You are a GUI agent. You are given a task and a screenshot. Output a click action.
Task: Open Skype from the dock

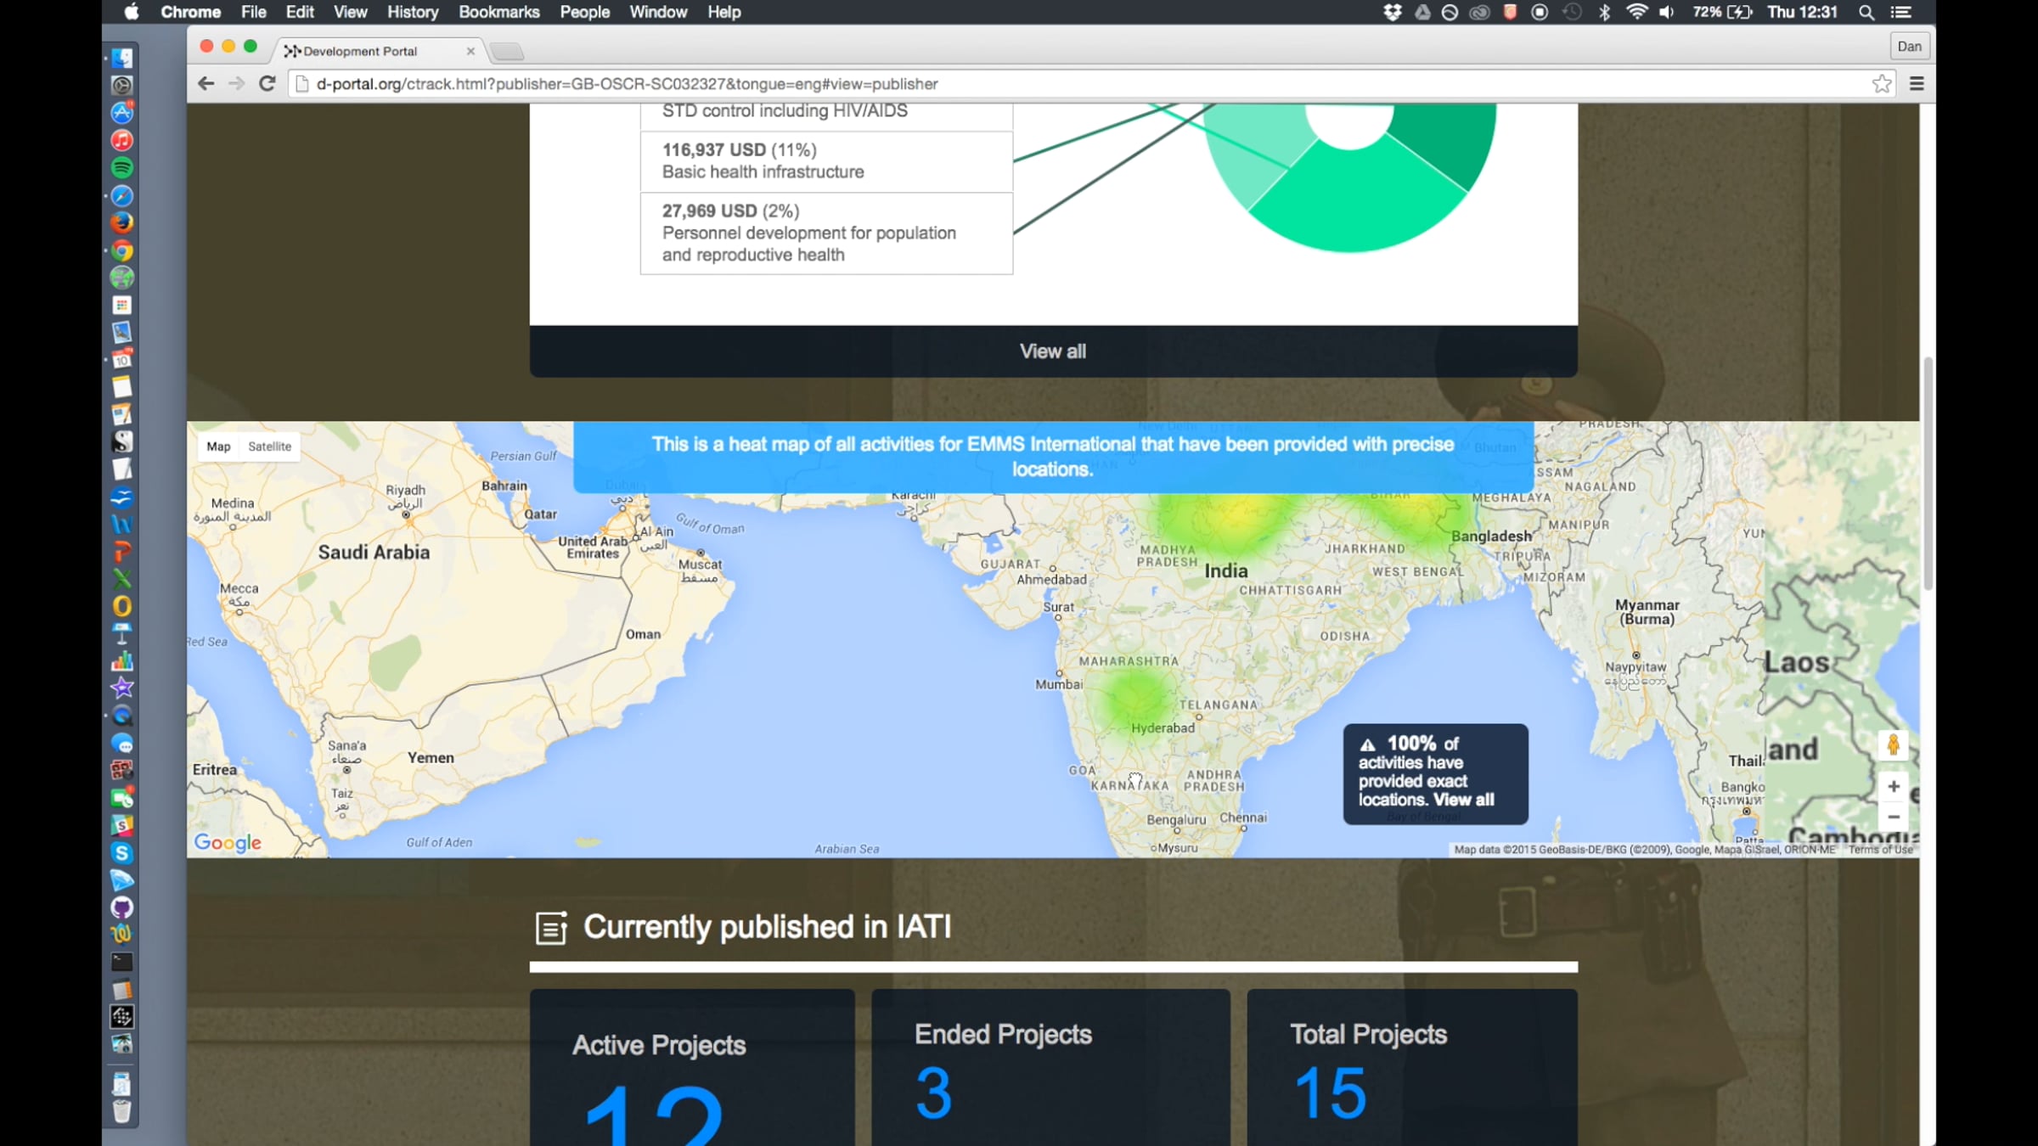click(122, 853)
